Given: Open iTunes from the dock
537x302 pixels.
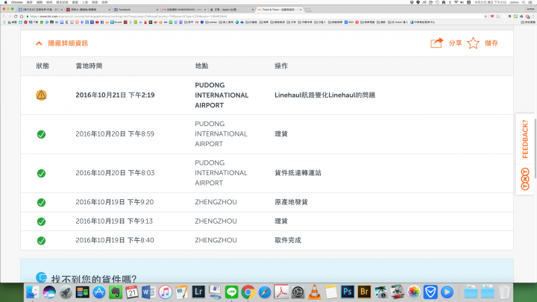Looking at the screenshot, I should point(165,292).
